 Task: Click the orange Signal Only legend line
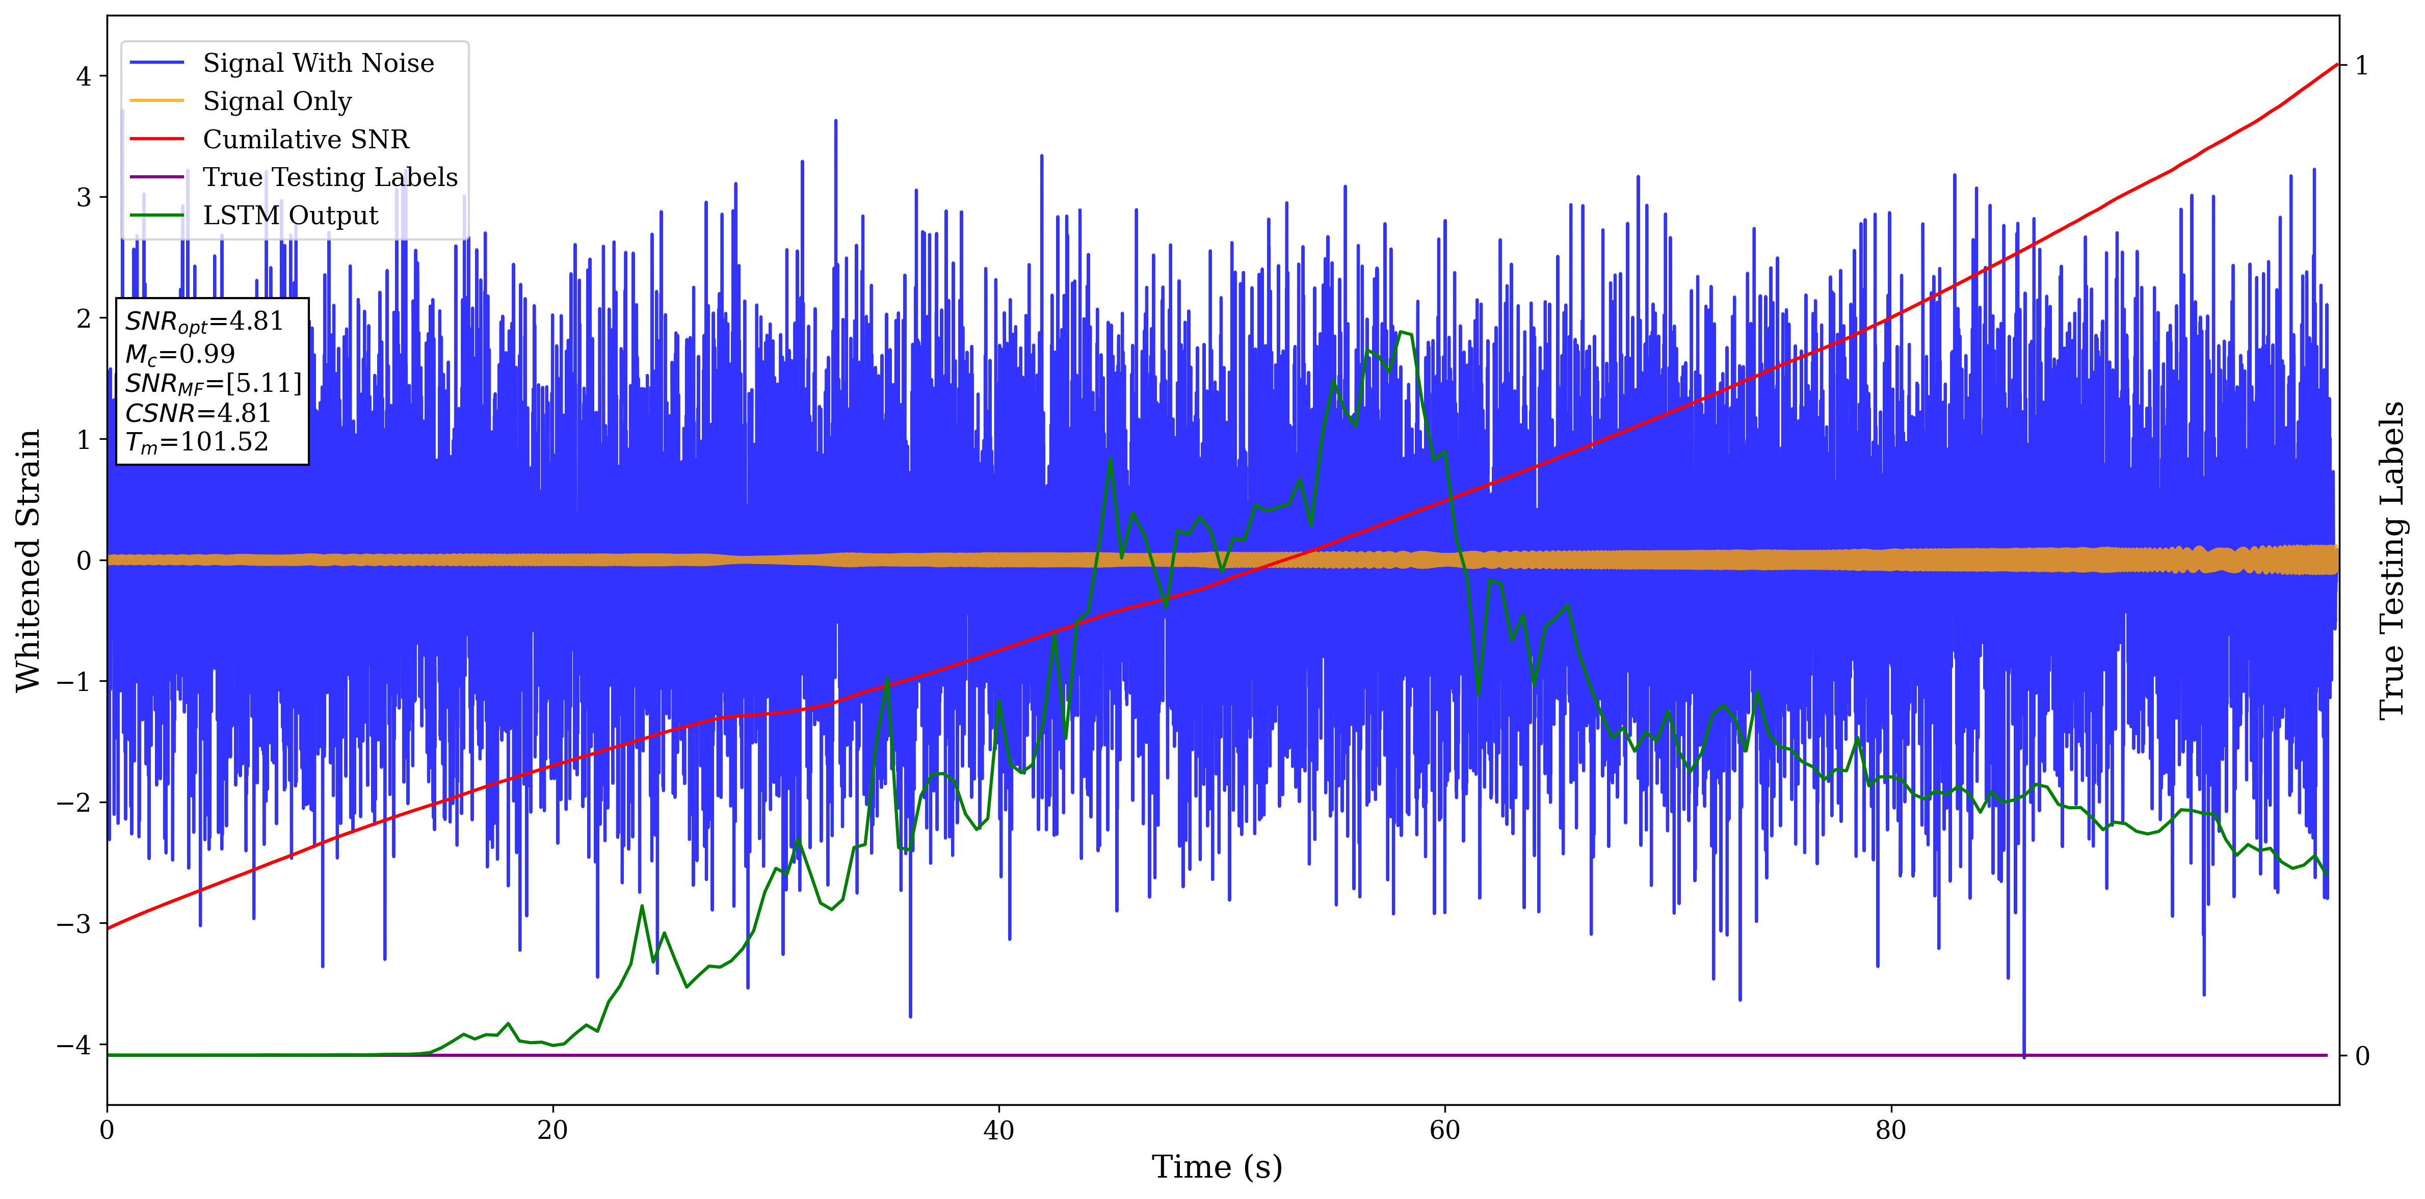[x=156, y=101]
